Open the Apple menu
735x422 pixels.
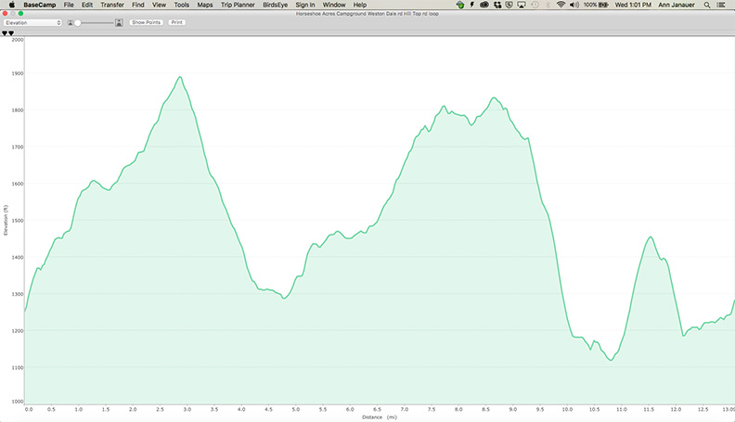pyautogui.click(x=10, y=5)
